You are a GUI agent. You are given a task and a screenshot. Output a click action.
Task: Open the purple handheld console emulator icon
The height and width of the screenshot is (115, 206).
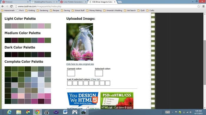coord(56,112)
